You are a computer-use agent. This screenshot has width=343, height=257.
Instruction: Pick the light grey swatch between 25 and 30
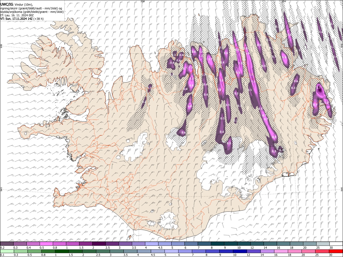click(x=323, y=244)
